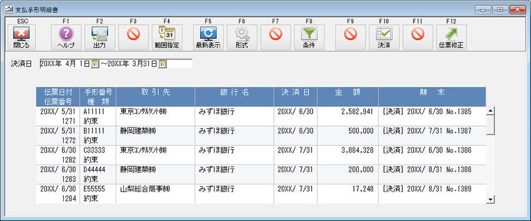The height and width of the screenshot is (221, 531).
Task: Click the table's vertical scrollbar thumb
Action: 490,124
